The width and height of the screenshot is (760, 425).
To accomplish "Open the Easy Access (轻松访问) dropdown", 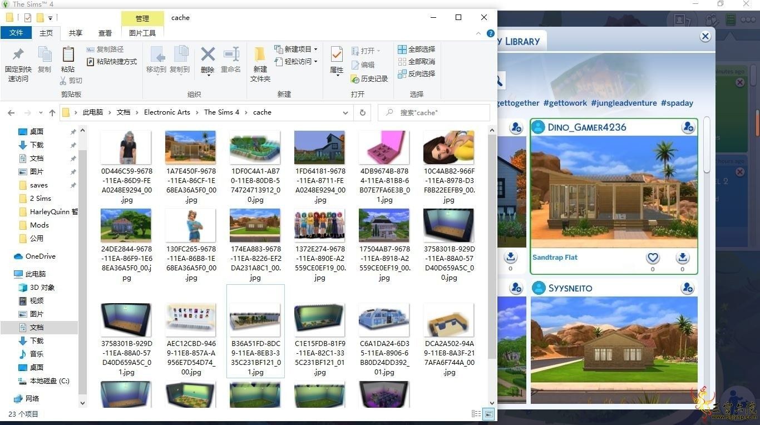I will pos(296,62).
